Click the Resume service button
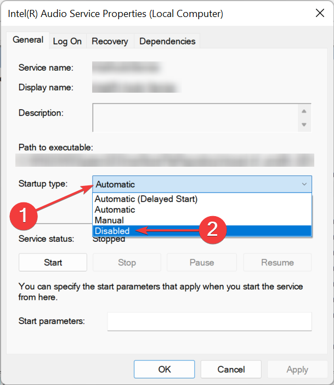Image resolution: width=334 pixels, height=385 pixels. tap(278, 263)
